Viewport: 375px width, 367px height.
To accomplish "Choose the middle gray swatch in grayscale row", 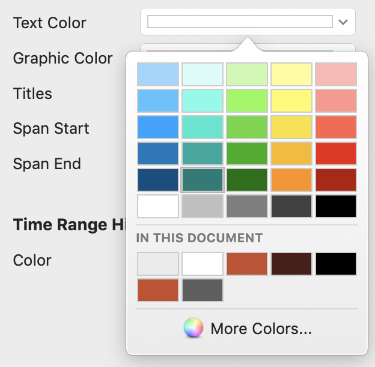I will (247, 206).
